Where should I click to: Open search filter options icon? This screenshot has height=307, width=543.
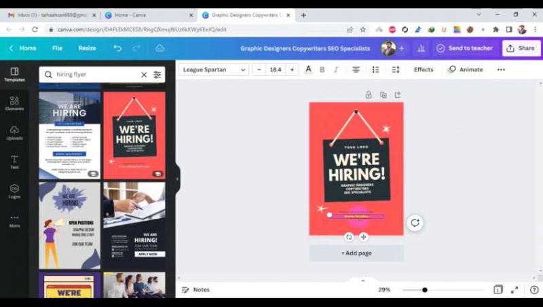pyautogui.click(x=157, y=75)
